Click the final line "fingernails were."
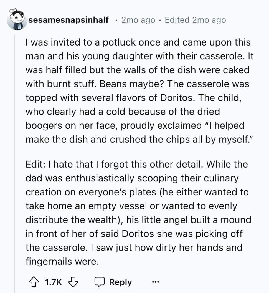Screen dimensions: 269x293 pyautogui.click(x=62, y=261)
